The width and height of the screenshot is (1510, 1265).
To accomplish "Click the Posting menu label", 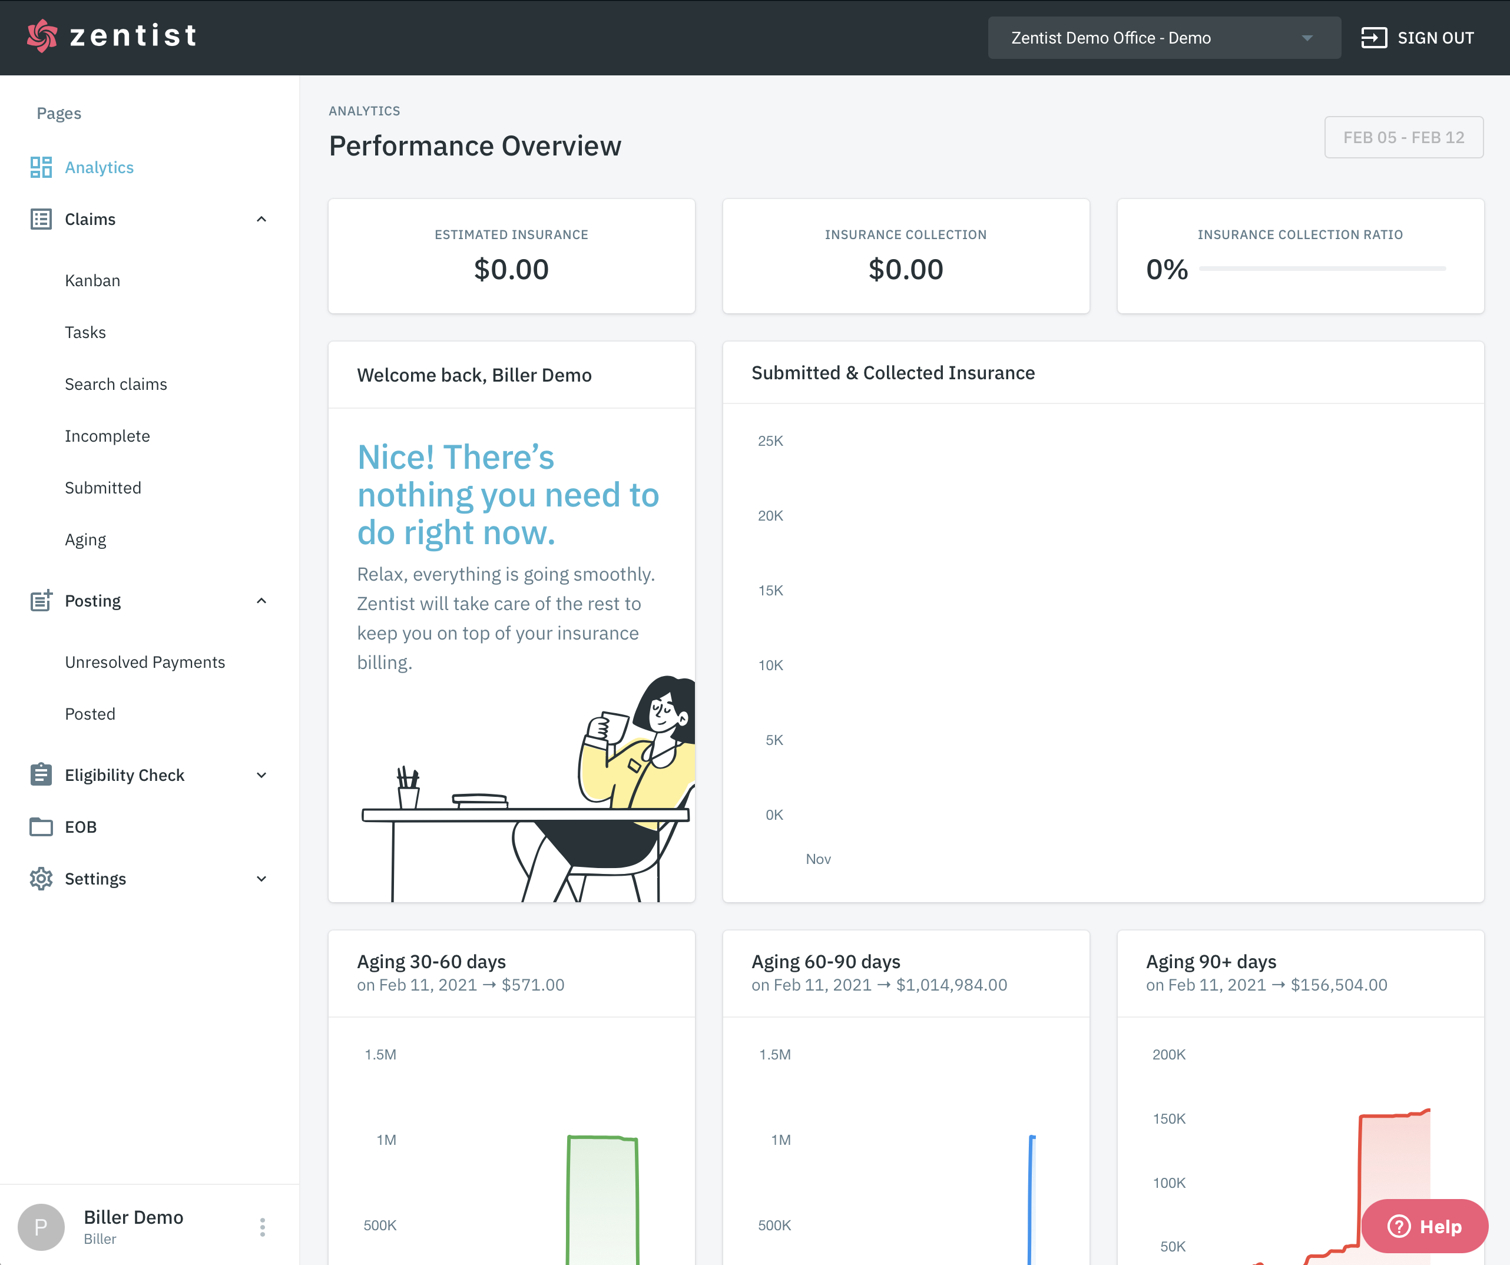I will [93, 601].
